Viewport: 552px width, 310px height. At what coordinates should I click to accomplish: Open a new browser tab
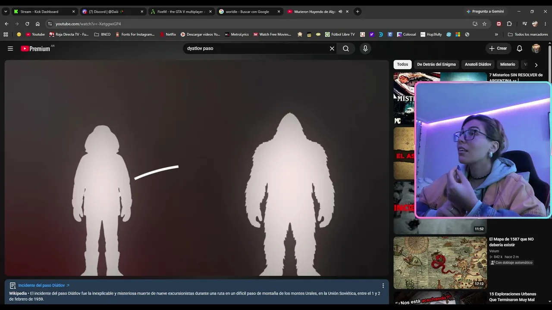(x=358, y=12)
